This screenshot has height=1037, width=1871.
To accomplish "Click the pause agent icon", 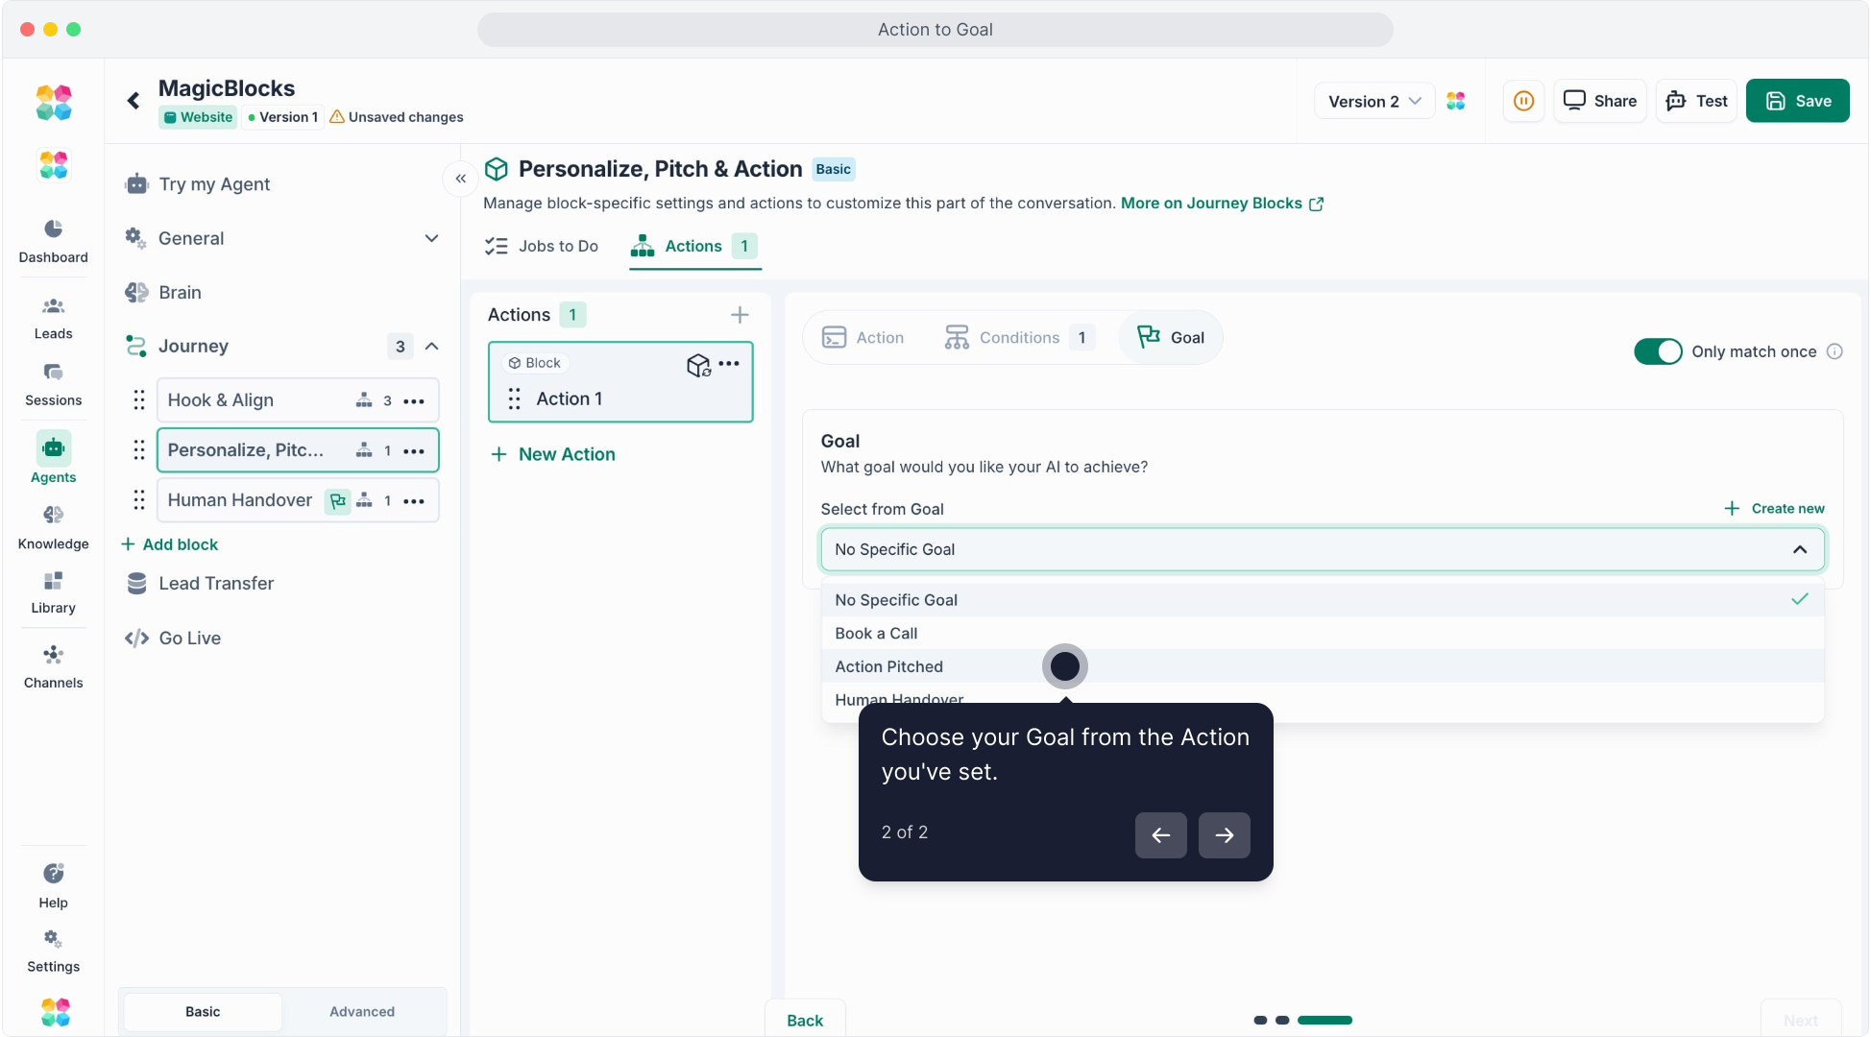I will tap(1523, 101).
